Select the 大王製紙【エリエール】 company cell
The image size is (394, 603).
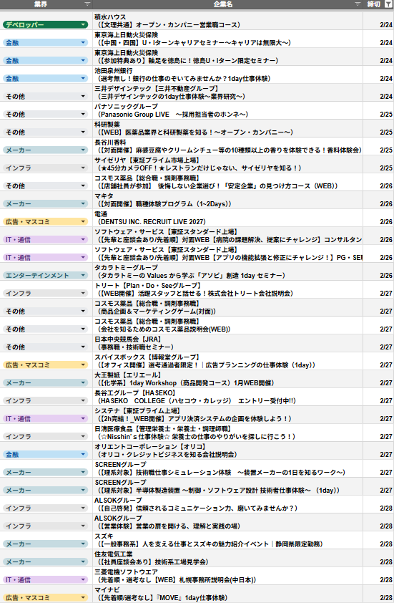228,379
